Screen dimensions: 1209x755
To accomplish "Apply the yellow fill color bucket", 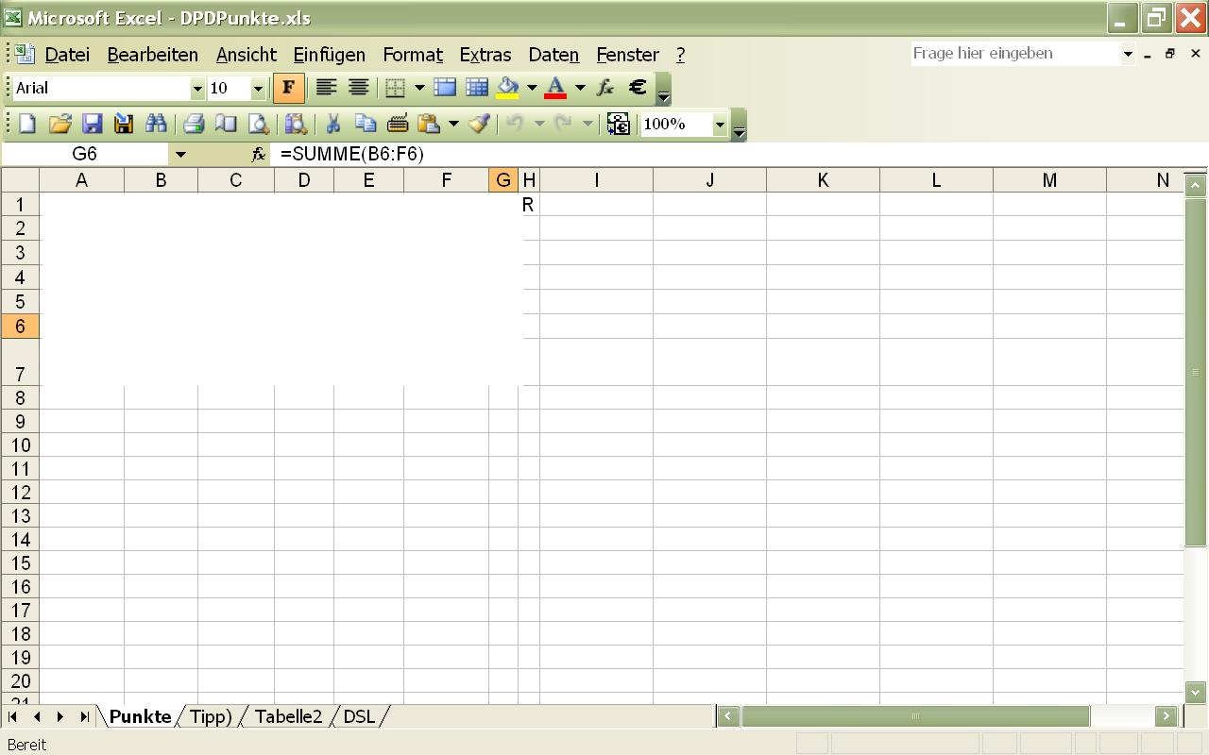I will click(508, 88).
